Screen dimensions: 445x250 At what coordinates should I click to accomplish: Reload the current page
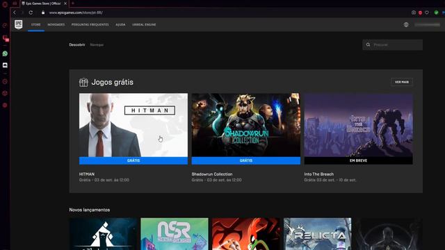(x=31, y=12)
